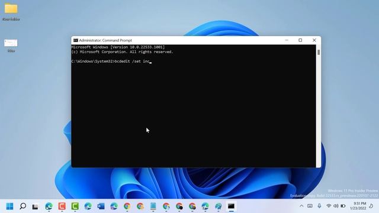Maximize the Command Prompt window

pos(300,40)
